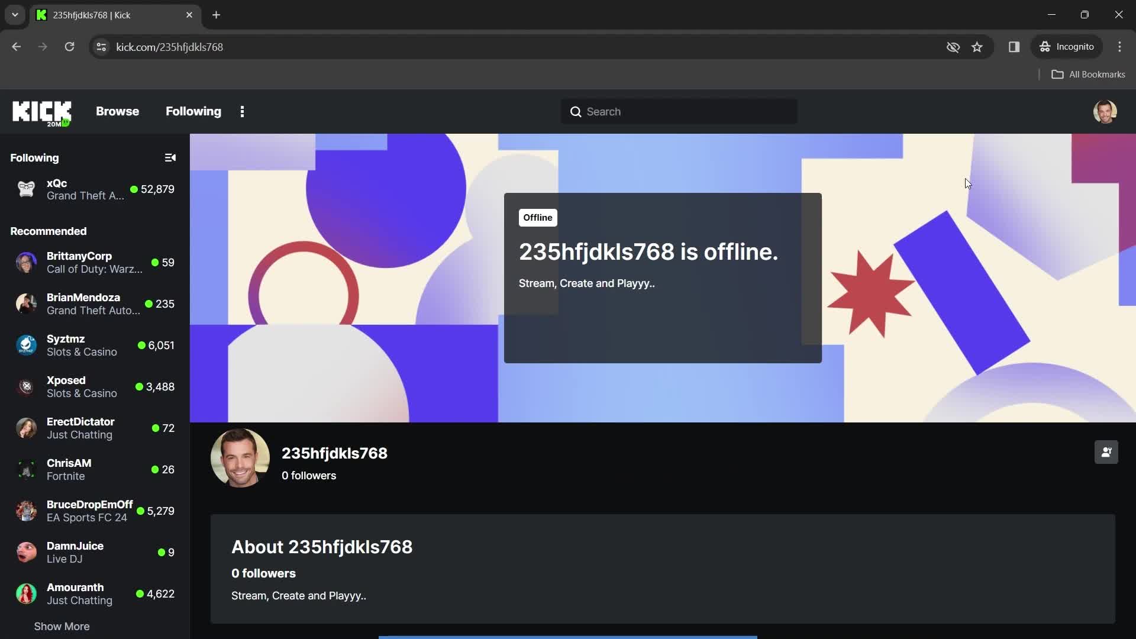Click the bookmark icon in the browser bar
This screenshot has width=1136, height=639.
(977, 47)
